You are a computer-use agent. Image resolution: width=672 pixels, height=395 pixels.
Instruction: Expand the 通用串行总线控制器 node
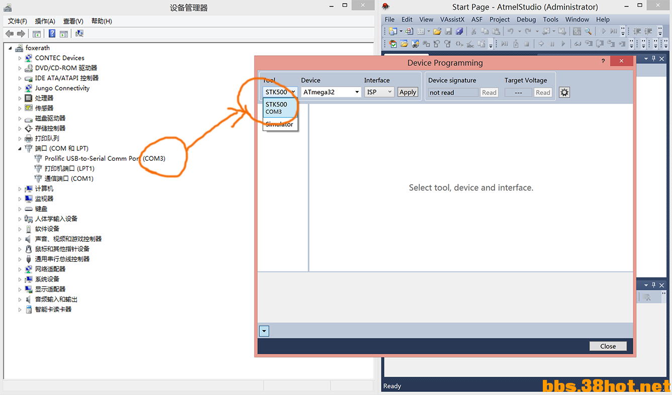pos(20,259)
